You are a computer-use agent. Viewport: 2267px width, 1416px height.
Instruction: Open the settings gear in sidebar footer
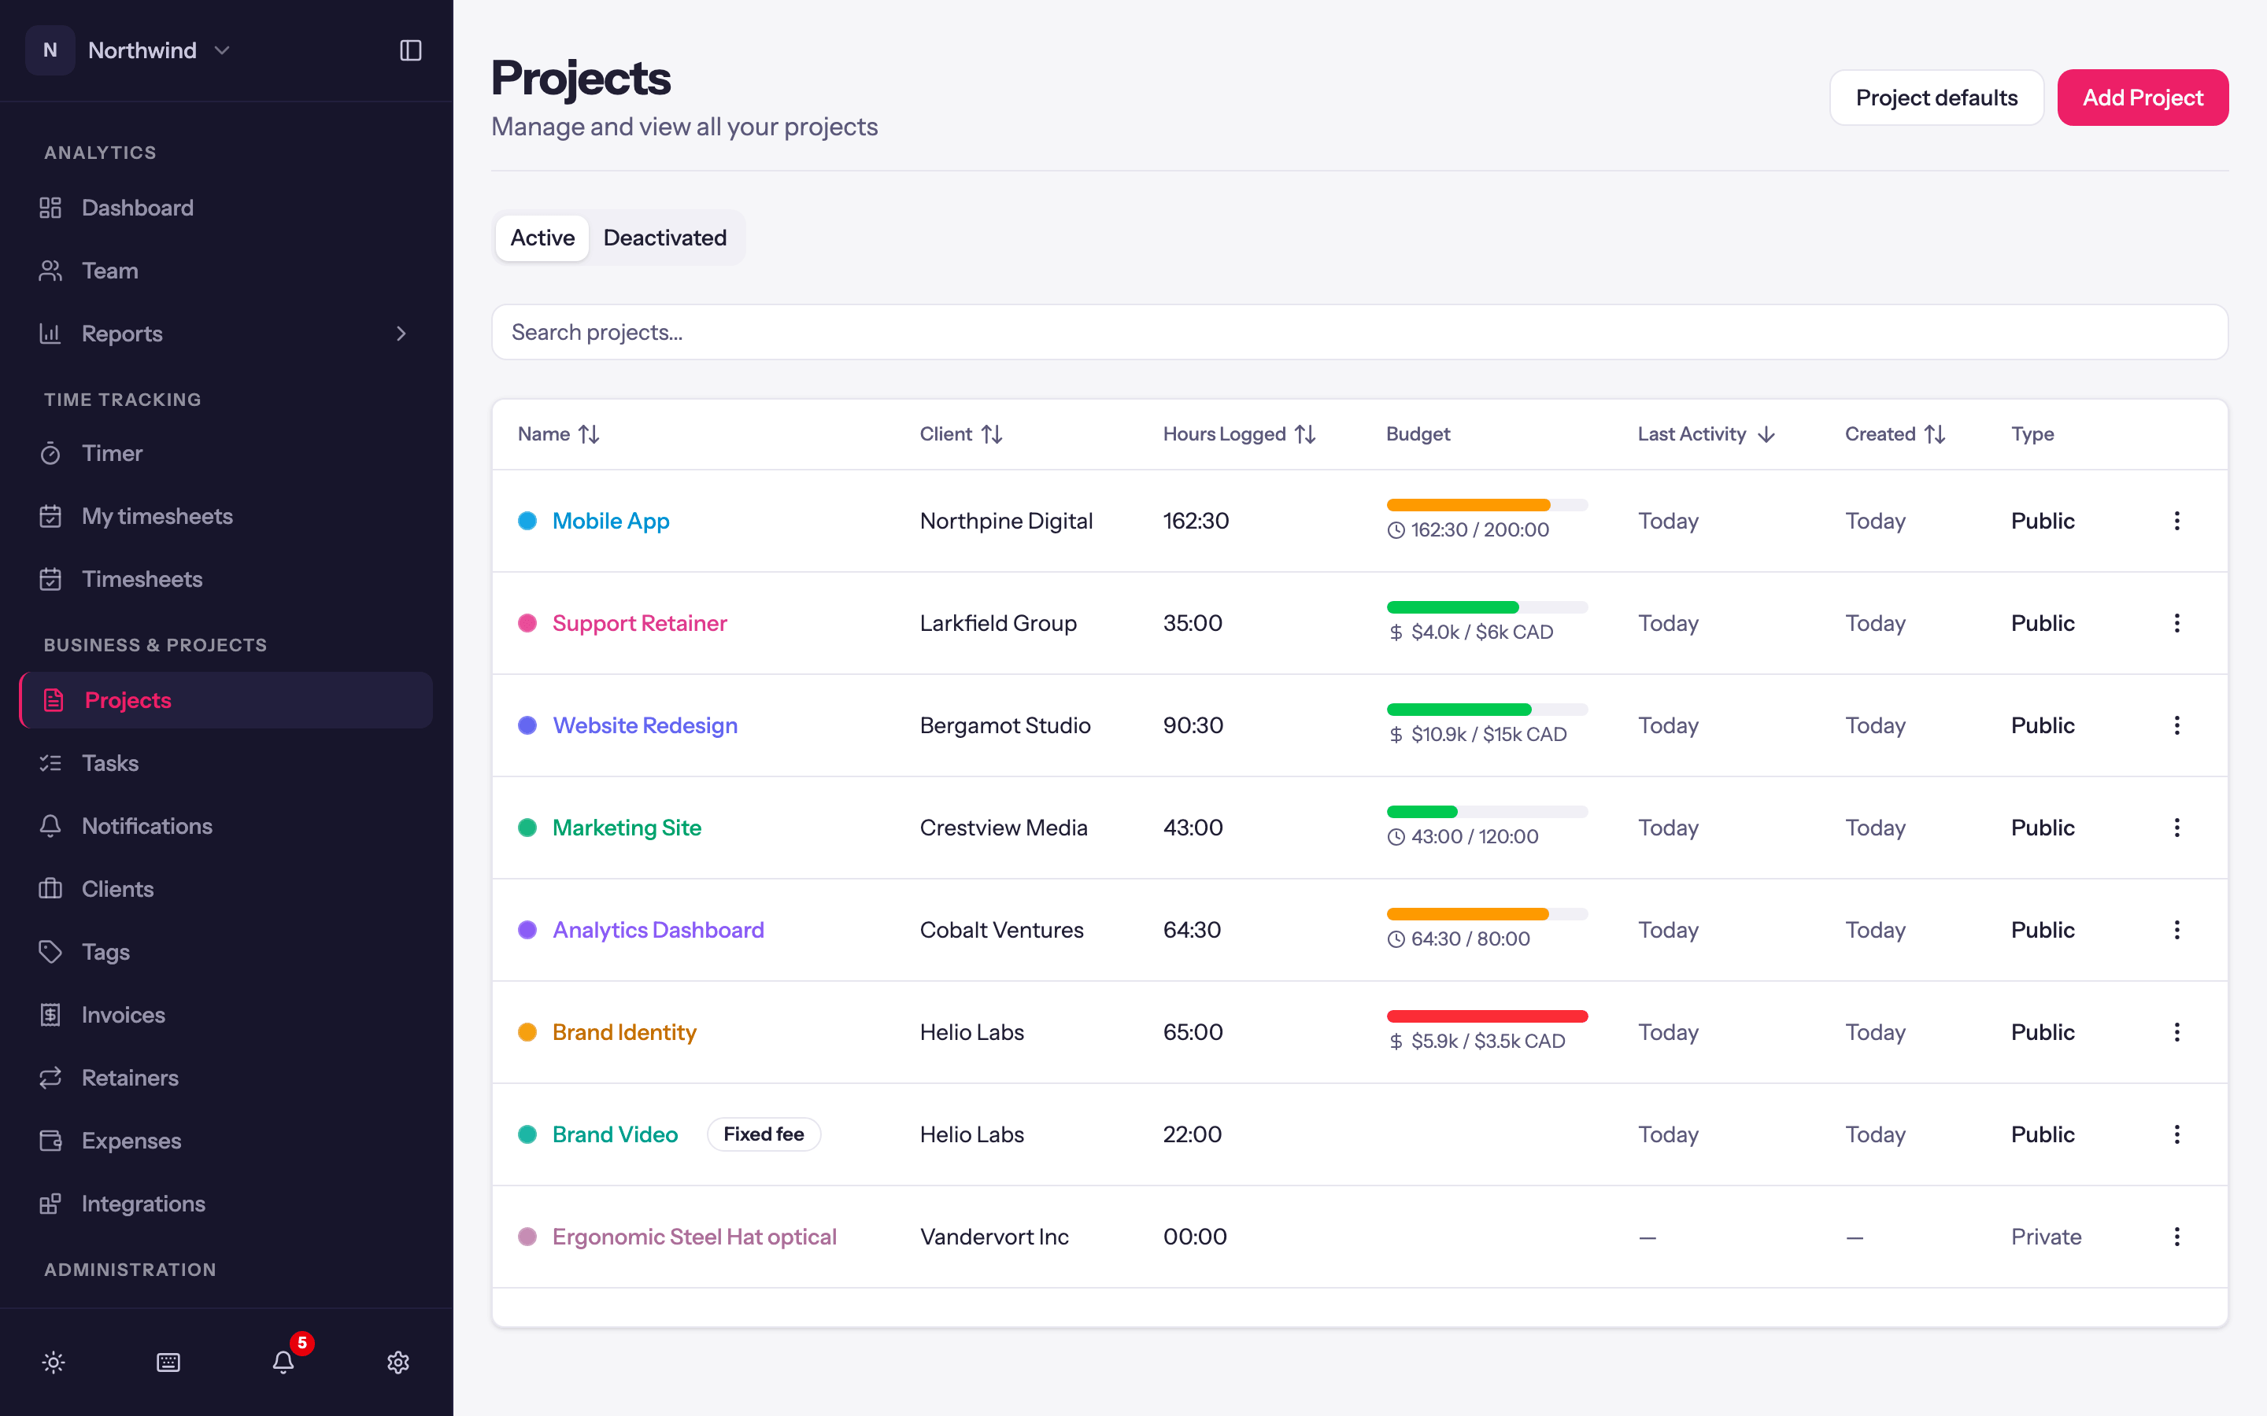(398, 1362)
